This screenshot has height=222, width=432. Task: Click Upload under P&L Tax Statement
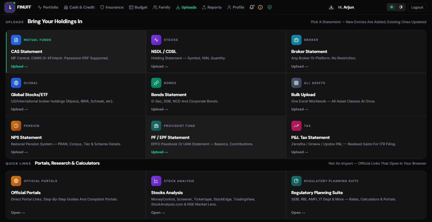(x=300, y=152)
